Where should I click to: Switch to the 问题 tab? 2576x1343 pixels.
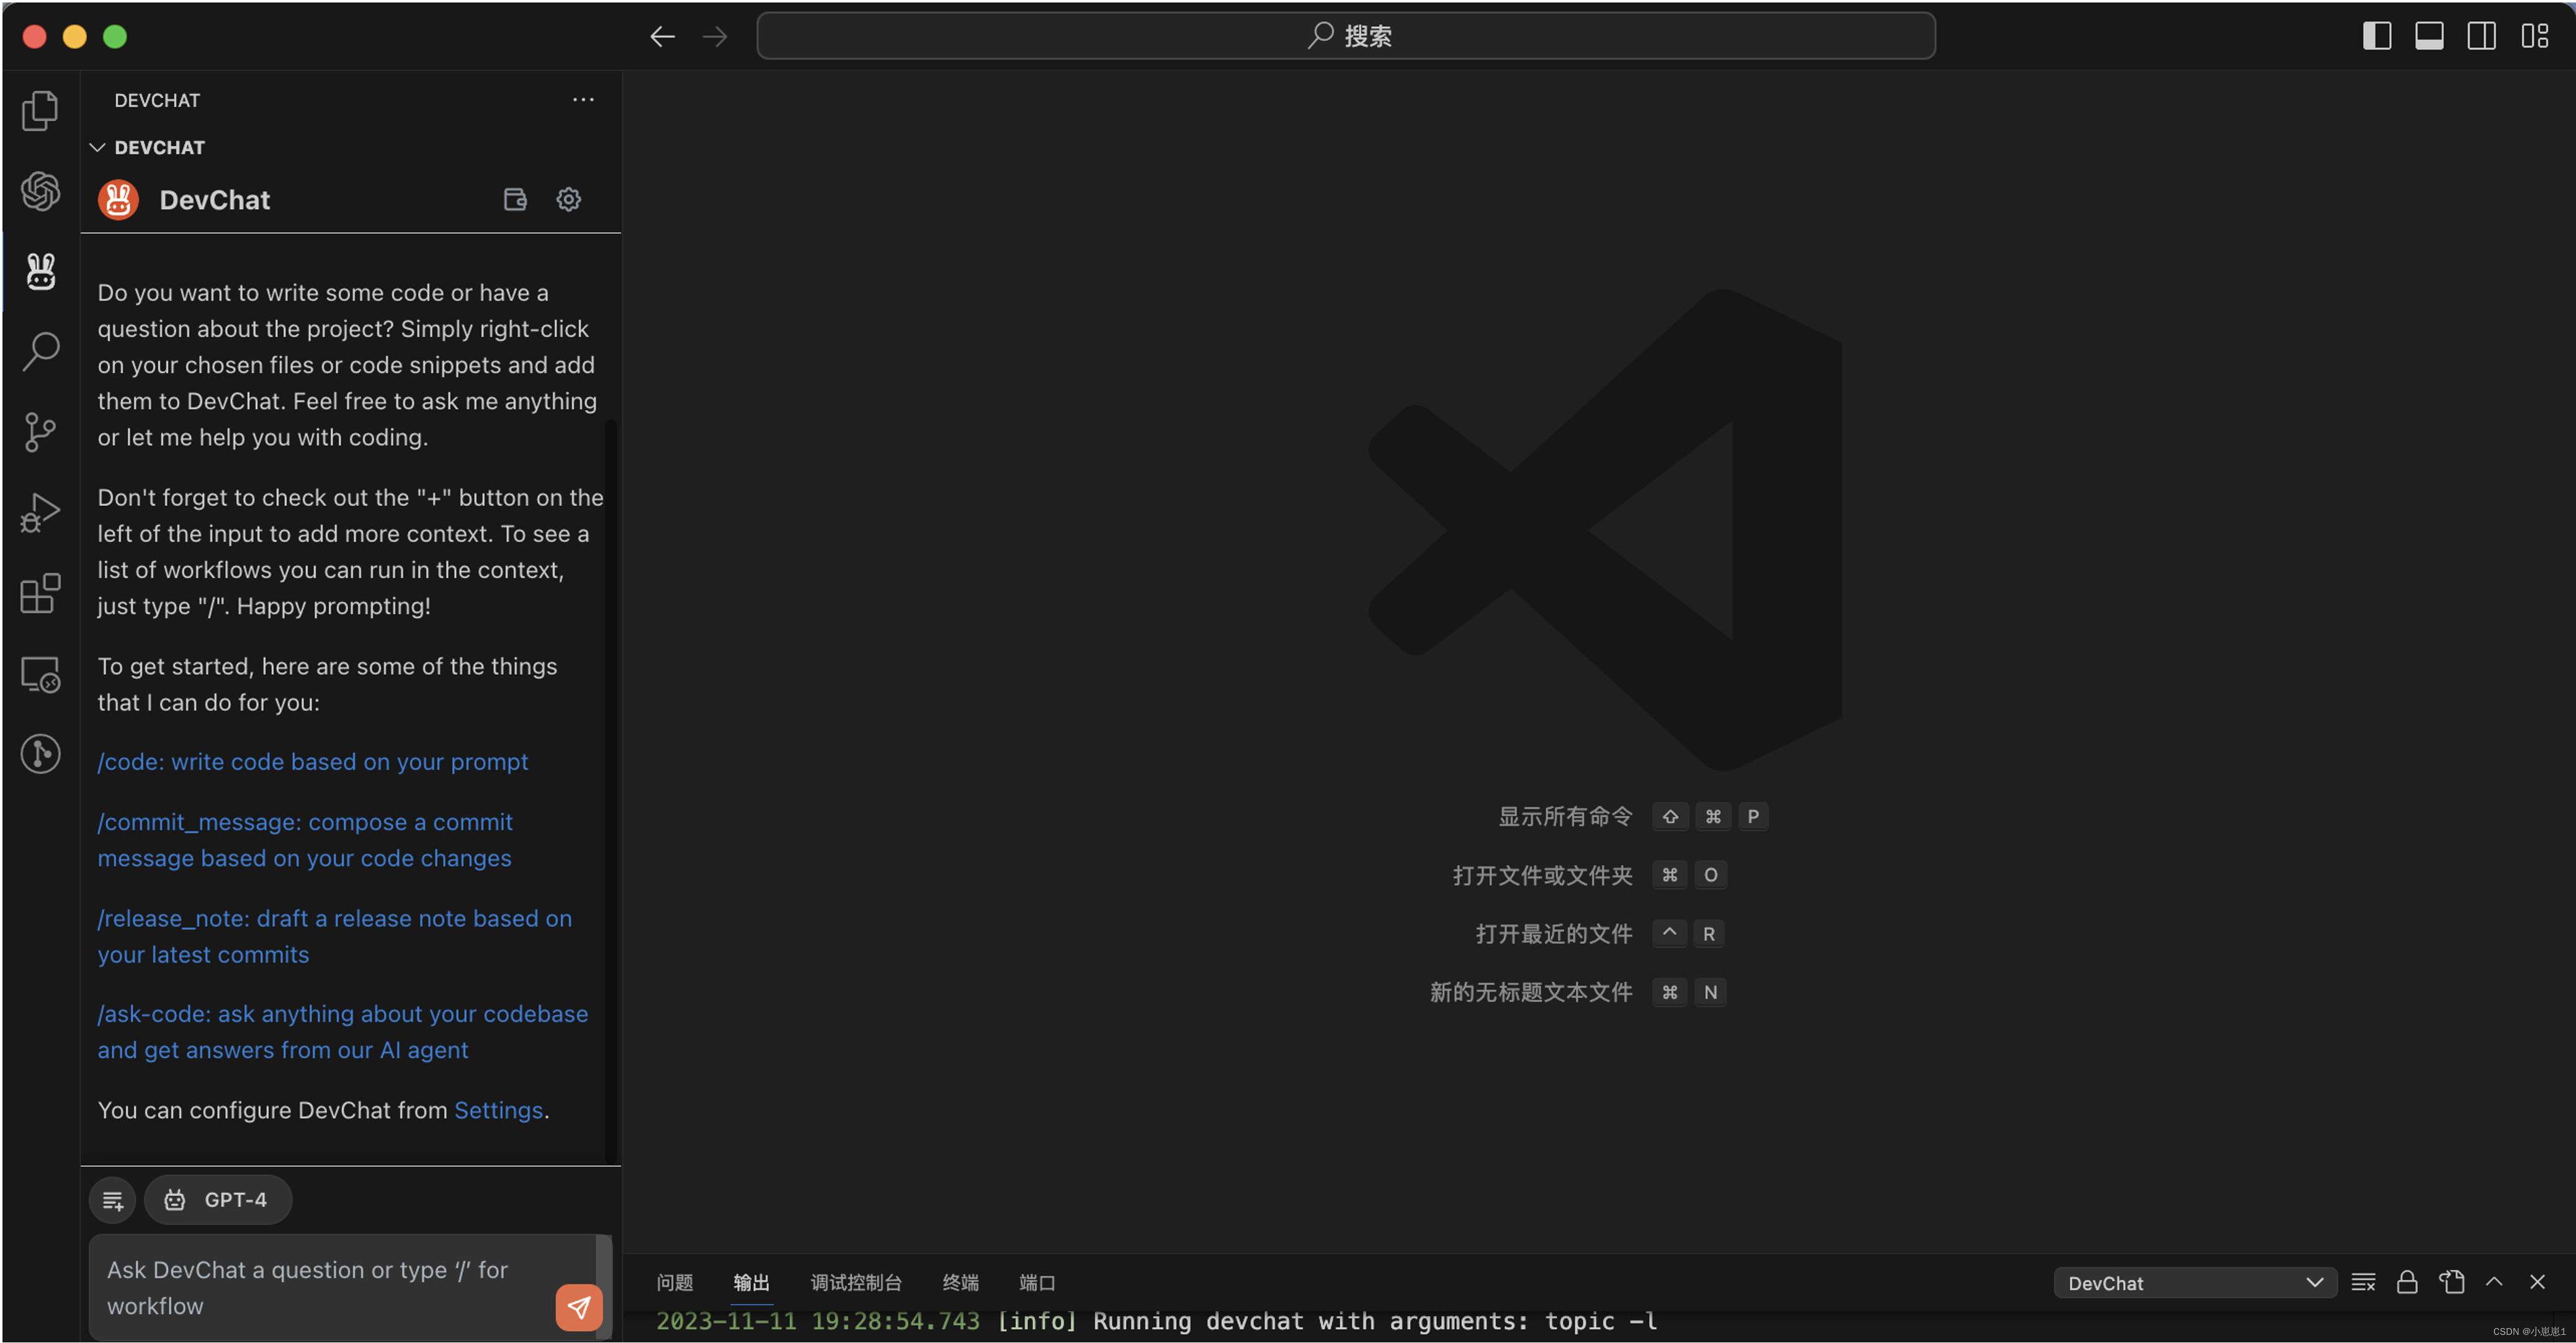[674, 1282]
